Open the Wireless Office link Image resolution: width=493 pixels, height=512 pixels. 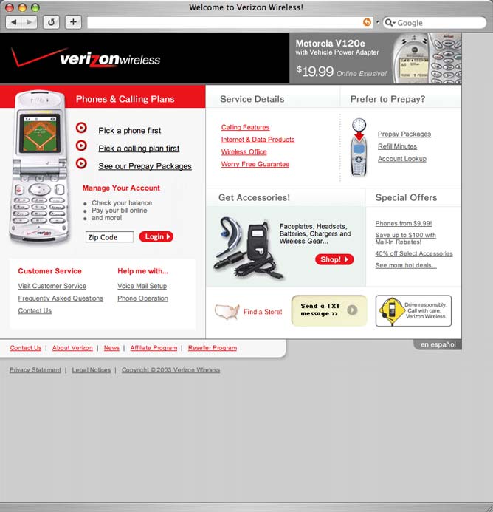click(x=244, y=152)
